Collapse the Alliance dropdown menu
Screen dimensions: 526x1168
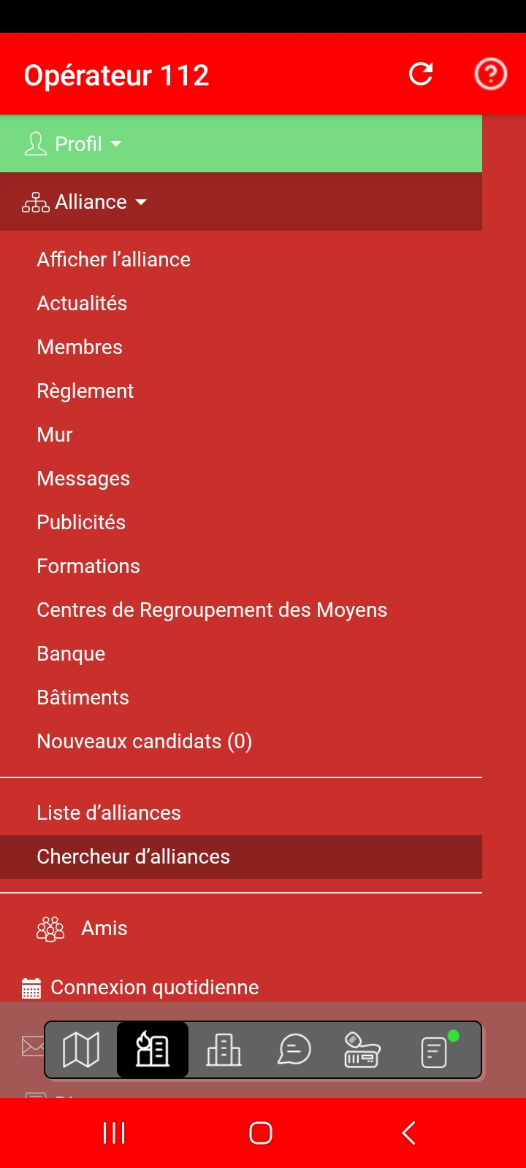tap(85, 202)
